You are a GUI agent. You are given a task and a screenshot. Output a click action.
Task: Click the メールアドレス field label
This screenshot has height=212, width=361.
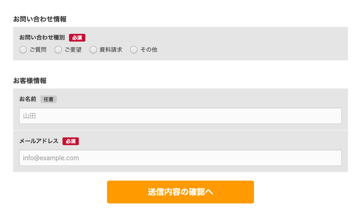pos(39,141)
